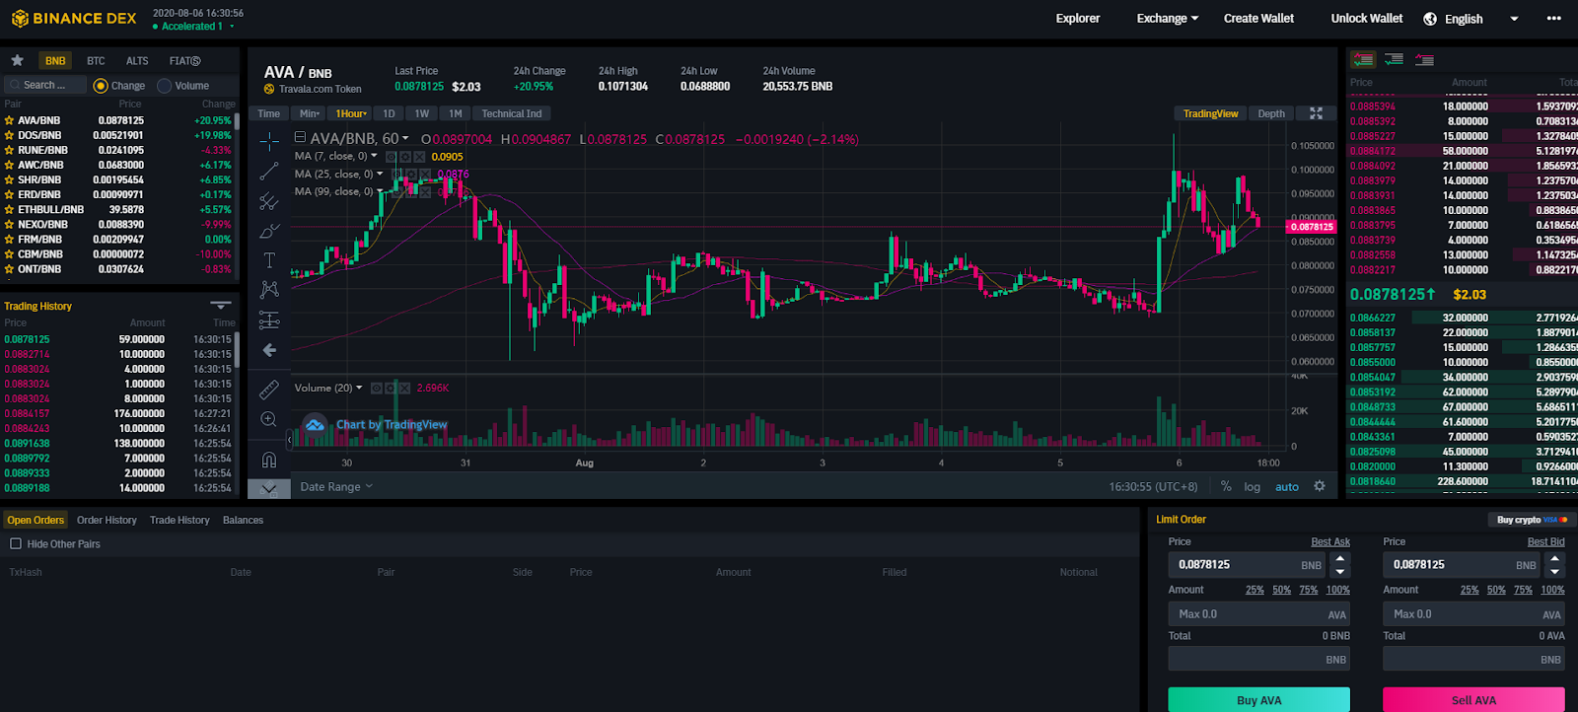Increase the sell price stepper up
1578x712 pixels.
point(1554,559)
